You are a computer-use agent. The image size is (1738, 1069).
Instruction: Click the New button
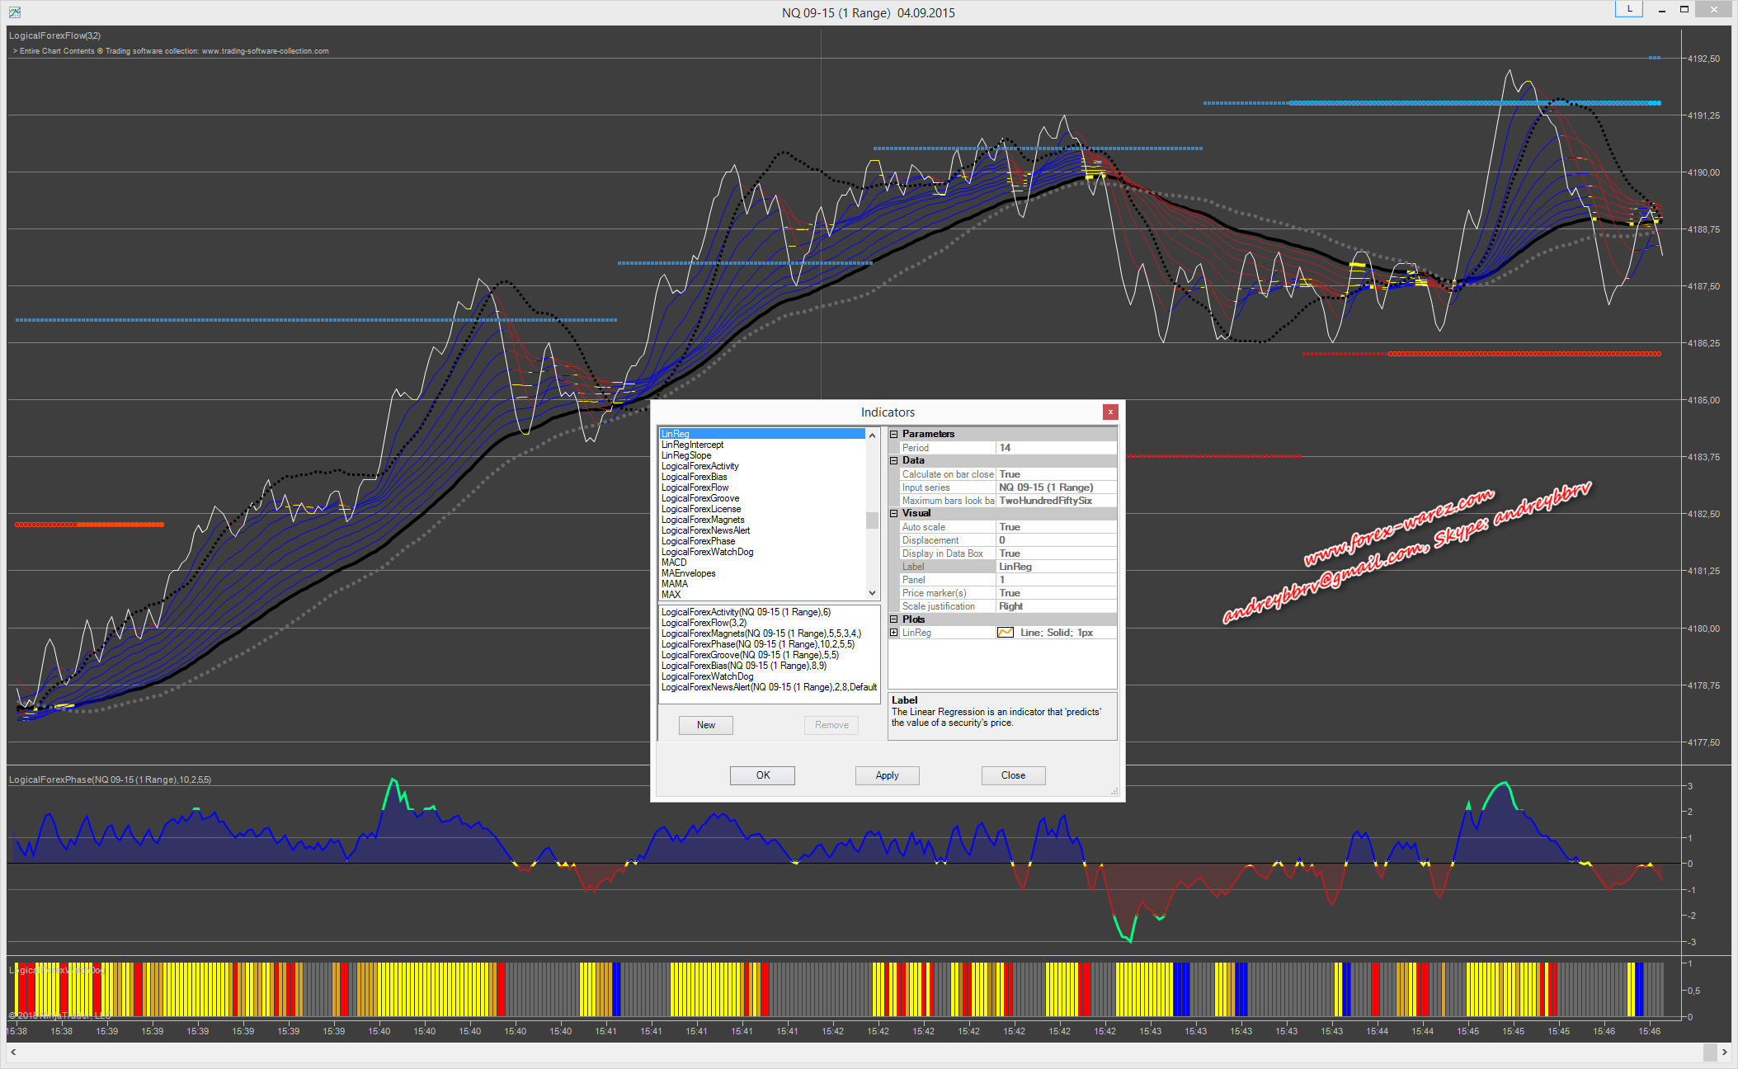click(706, 725)
